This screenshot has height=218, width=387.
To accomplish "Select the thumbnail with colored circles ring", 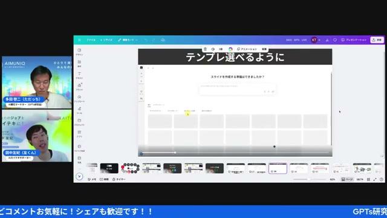I will pyautogui.click(x=130, y=168).
